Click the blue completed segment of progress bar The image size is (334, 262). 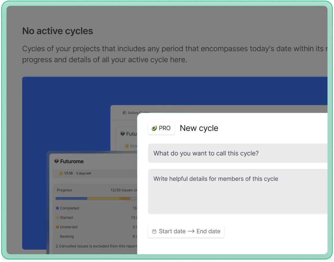click(x=71, y=198)
